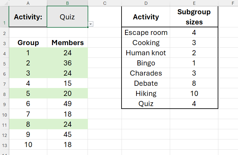Viewport: 238px width, 155px height.
Task: Select row 1 header
Action: (x=4, y=17)
